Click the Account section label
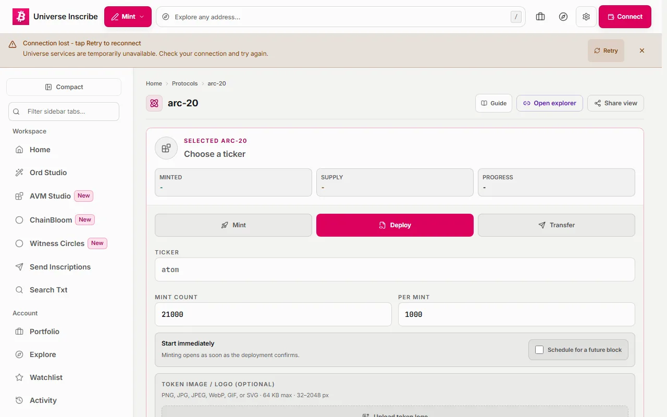The width and height of the screenshot is (667, 417). click(25, 313)
